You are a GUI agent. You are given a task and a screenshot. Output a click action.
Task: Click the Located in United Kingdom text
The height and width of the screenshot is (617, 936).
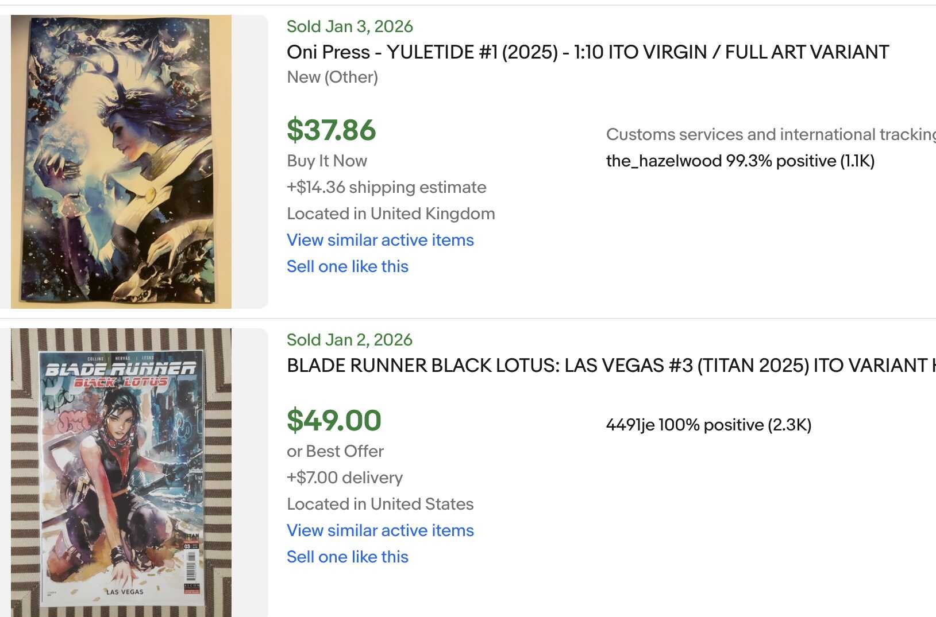[391, 214]
